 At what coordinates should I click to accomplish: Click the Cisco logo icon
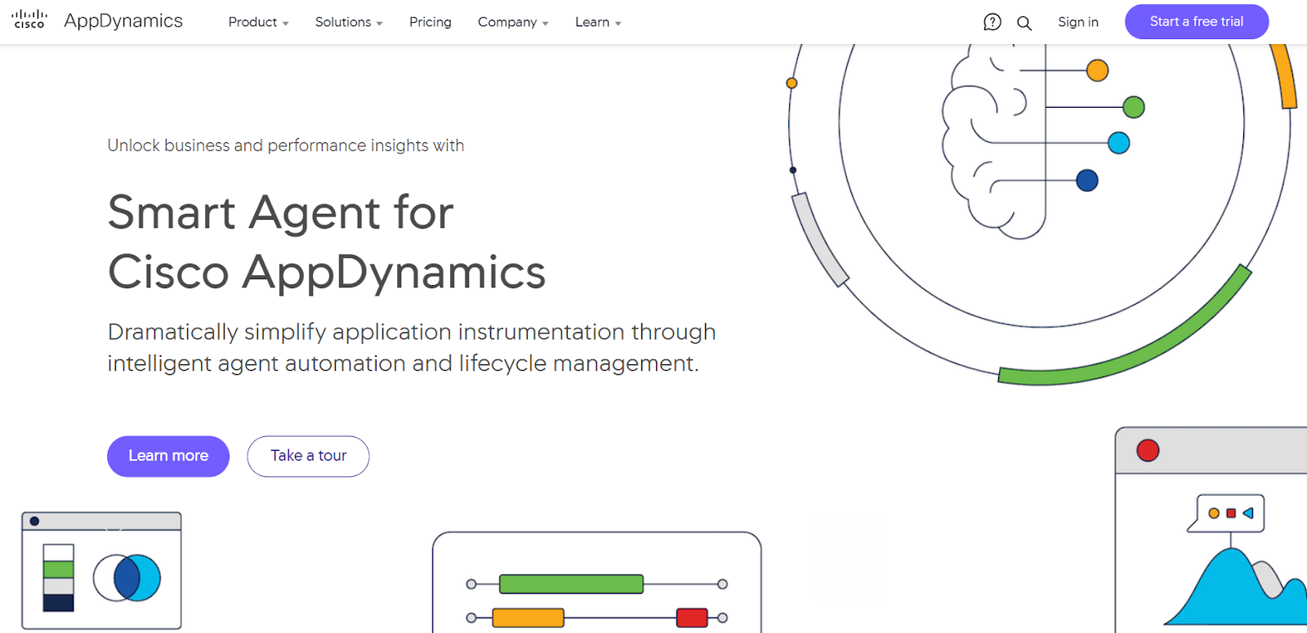[29, 20]
